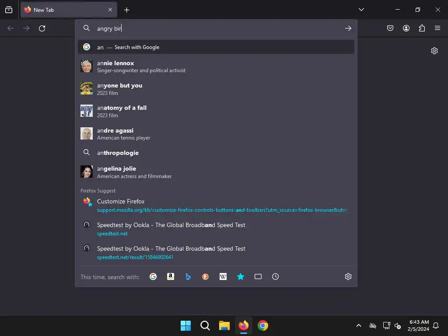Open a new tab with plus button
The width and height of the screenshot is (448, 336).
pos(126,10)
